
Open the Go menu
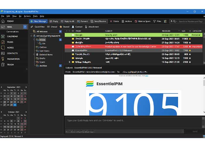coord(20,16)
